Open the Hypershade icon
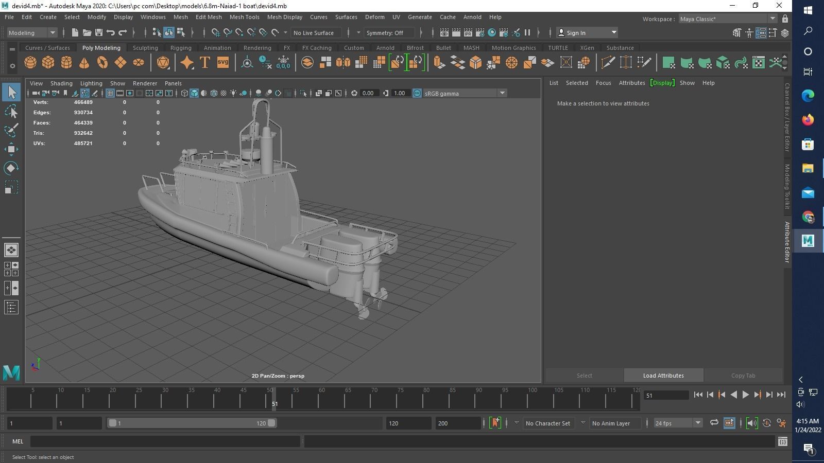824x463 pixels. click(x=492, y=32)
